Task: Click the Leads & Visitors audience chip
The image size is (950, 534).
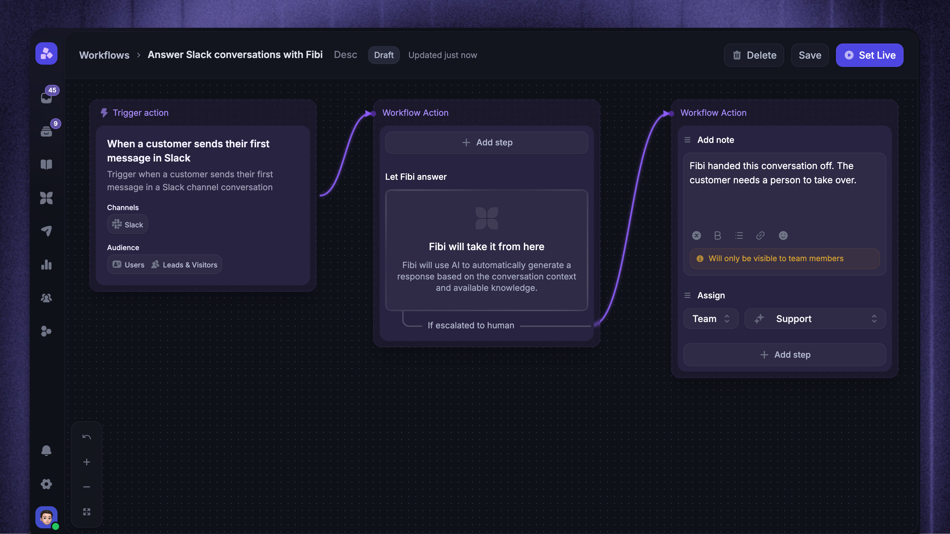Action: [x=184, y=265]
